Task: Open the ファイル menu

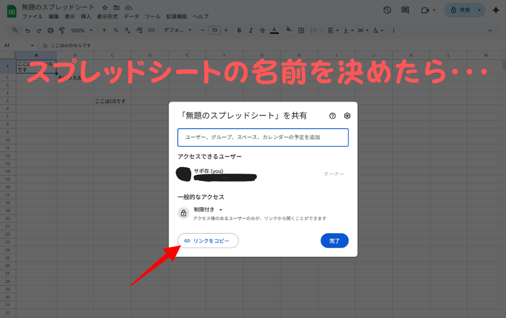Action: click(x=32, y=17)
